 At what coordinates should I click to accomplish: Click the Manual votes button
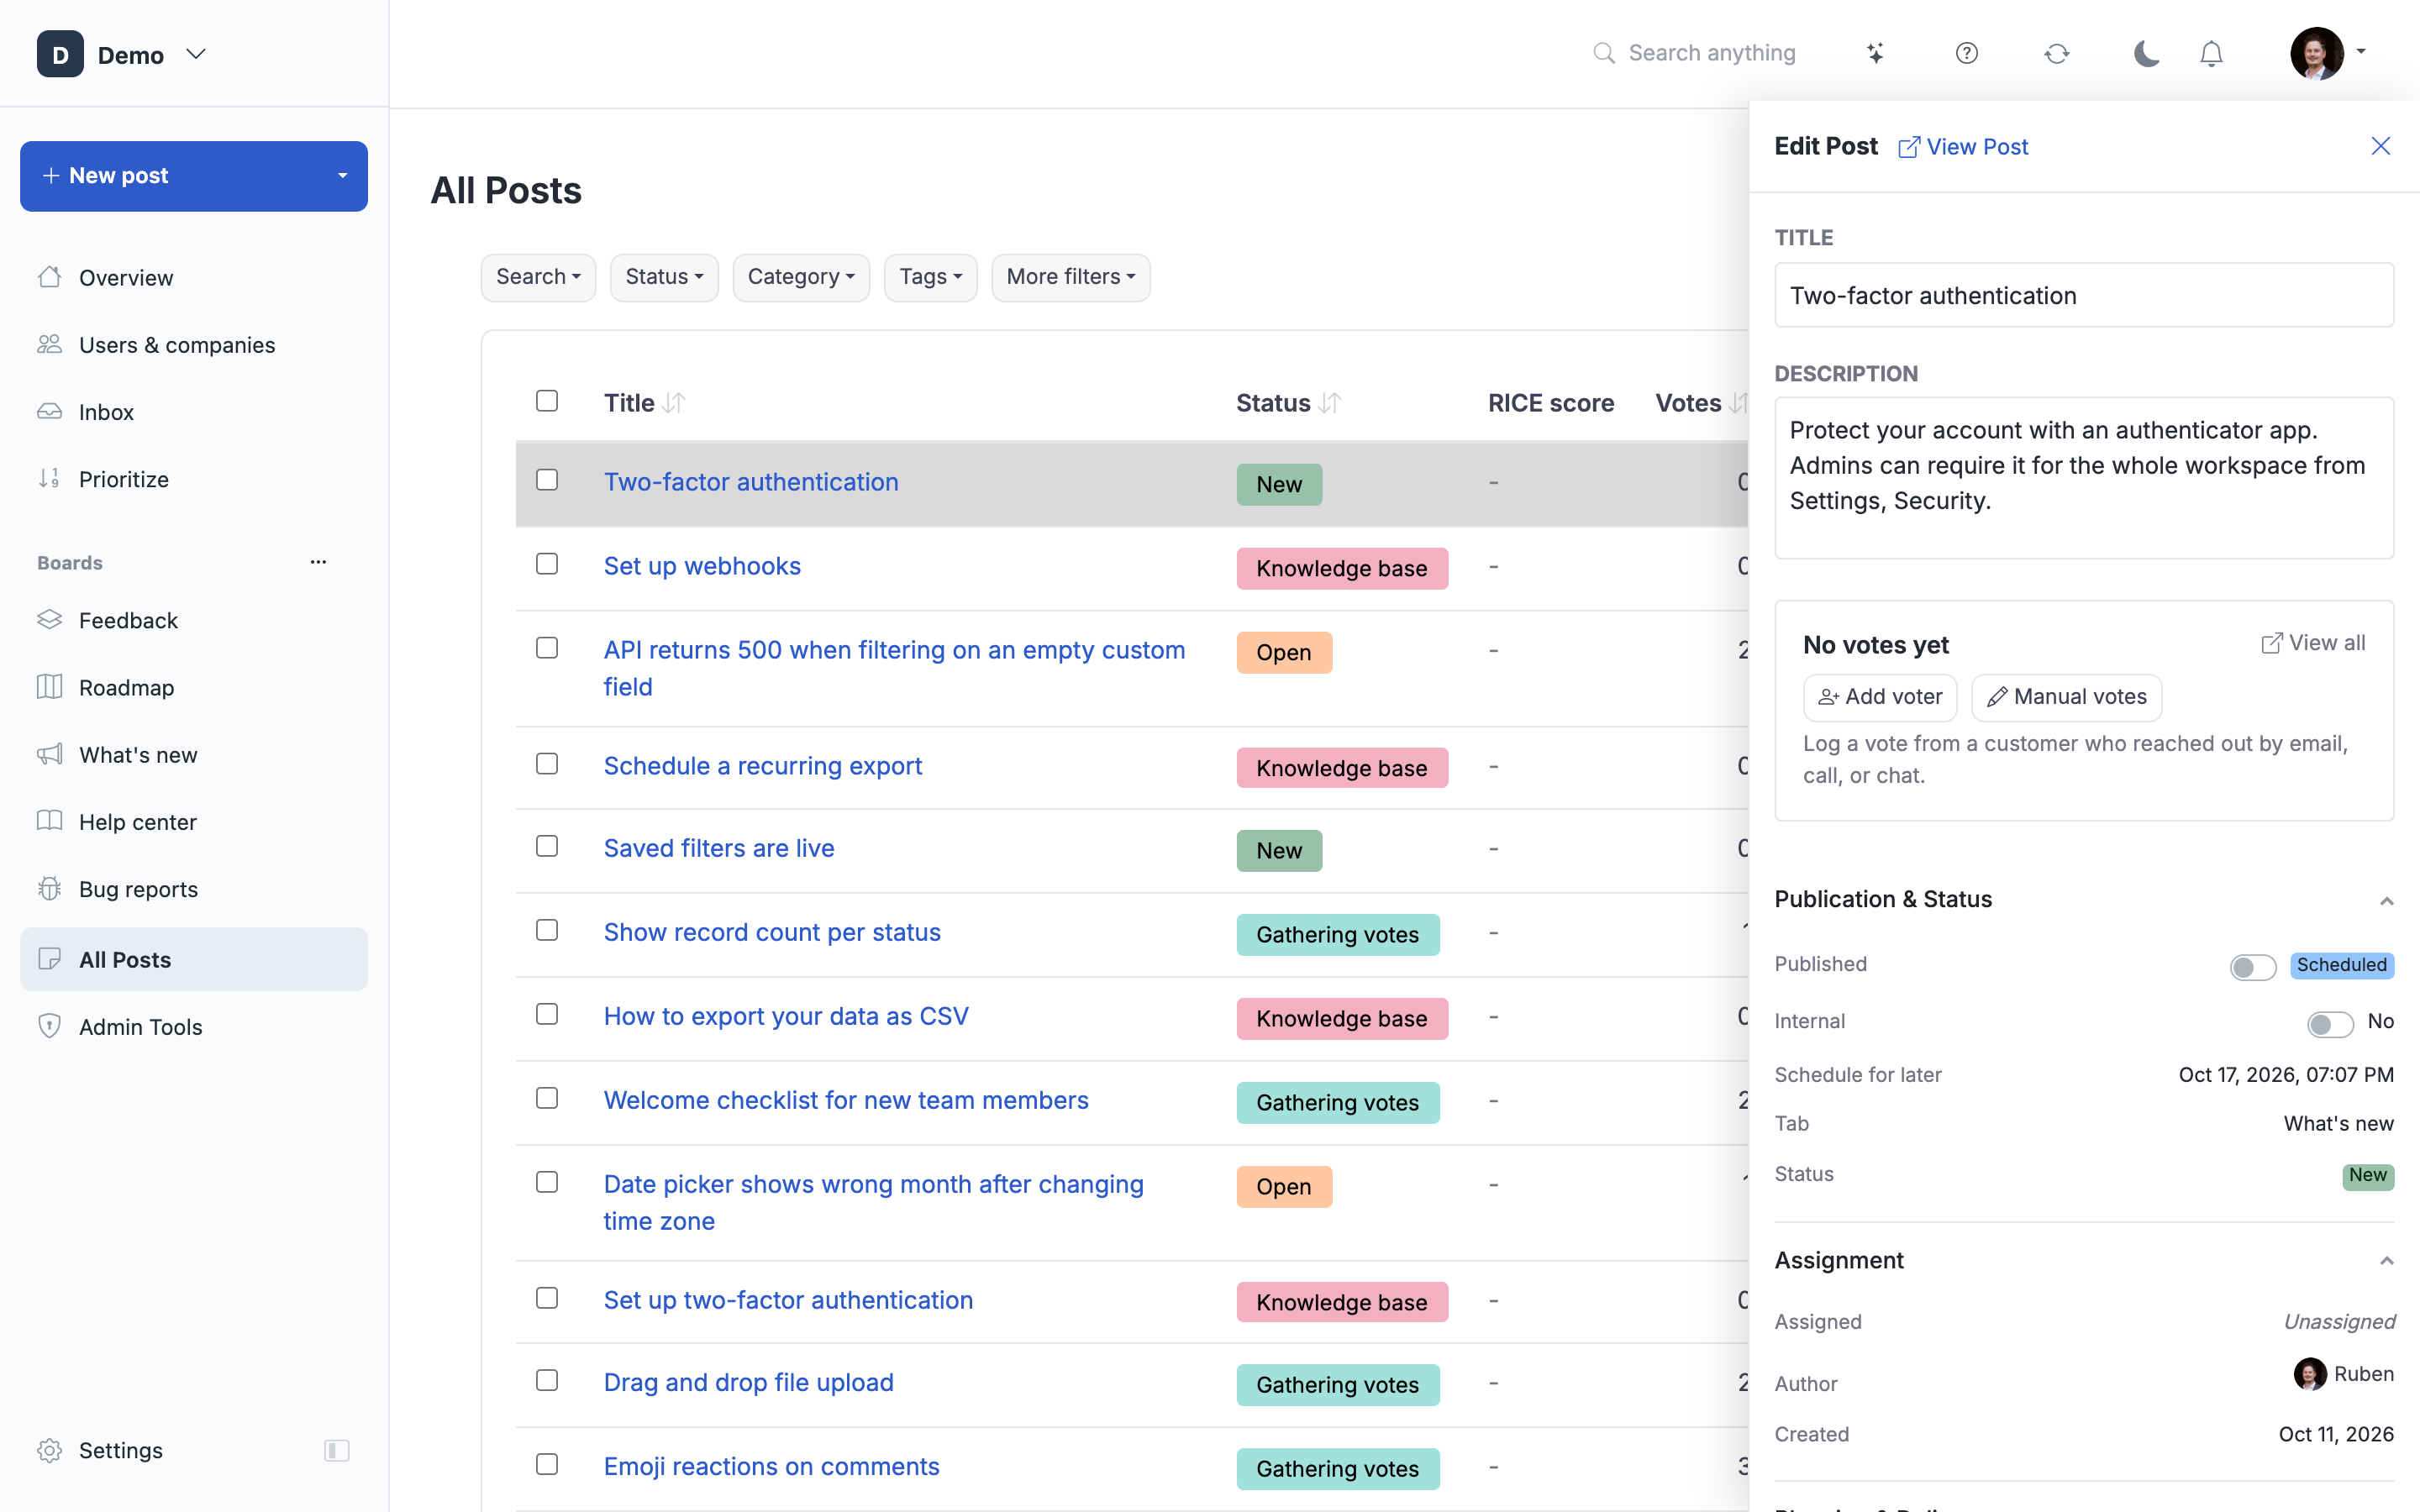coord(2066,697)
